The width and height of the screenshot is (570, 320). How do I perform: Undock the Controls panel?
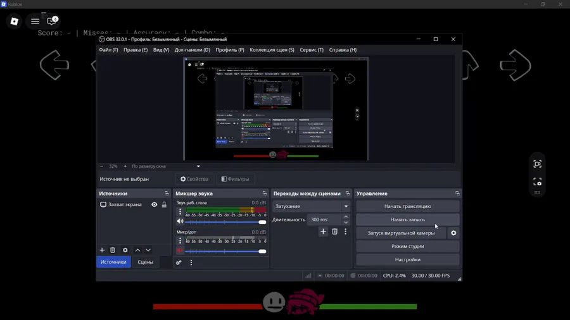pyautogui.click(x=457, y=194)
